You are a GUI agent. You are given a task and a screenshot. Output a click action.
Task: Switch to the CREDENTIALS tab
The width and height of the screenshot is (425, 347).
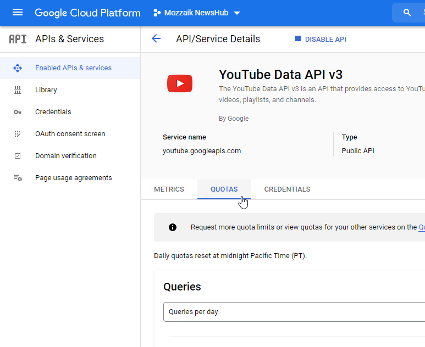pyautogui.click(x=287, y=189)
